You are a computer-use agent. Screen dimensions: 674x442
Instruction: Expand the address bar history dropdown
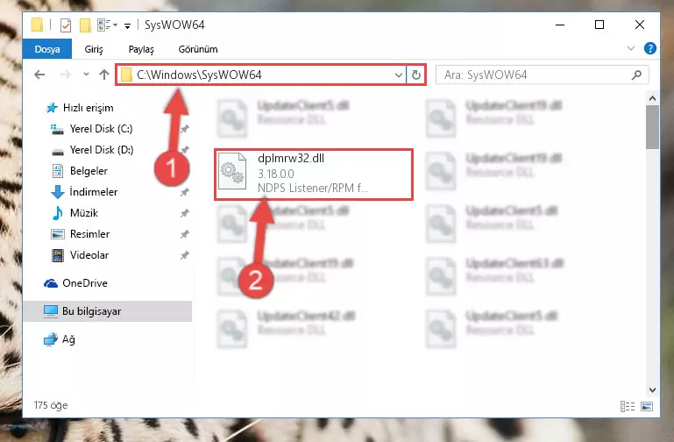pyautogui.click(x=399, y=75)
